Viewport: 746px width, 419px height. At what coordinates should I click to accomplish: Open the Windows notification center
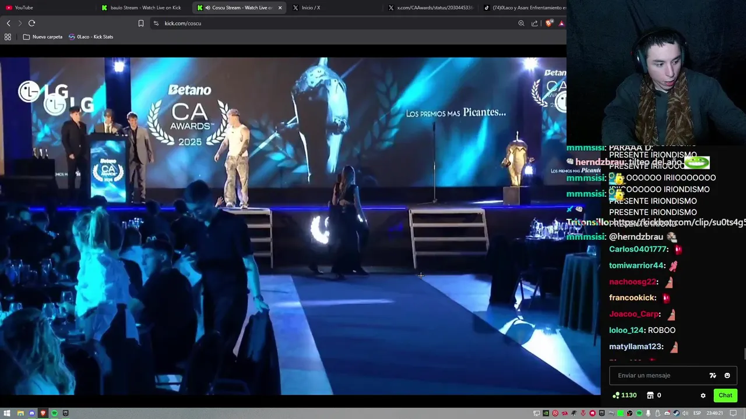[x=733, y=413]
